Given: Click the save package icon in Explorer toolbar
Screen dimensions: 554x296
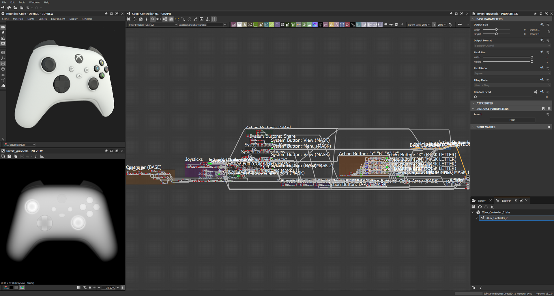Looking at the screenshot, I should tap(473, 207).
